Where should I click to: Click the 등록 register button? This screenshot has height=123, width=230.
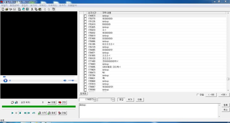tap(225, 105)
